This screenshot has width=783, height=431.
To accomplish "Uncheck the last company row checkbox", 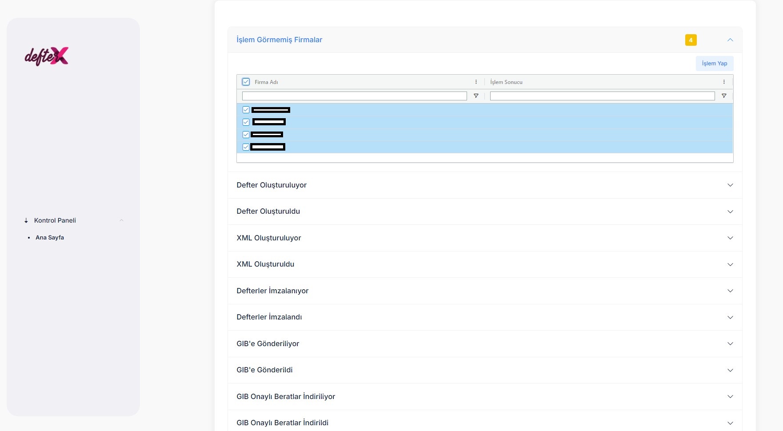I will (246, 147).
